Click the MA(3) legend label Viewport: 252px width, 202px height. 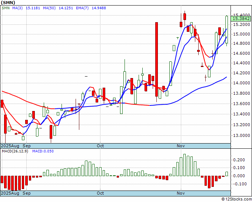click(17, 8)
